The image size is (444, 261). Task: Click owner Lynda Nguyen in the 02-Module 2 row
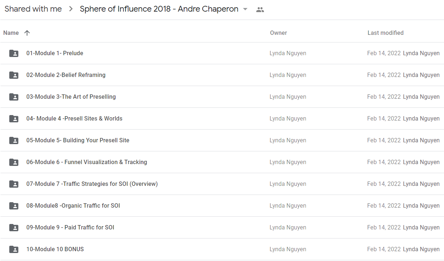[x=288, y=75]
